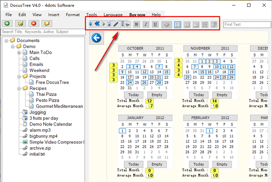Open the View menu
This screenshot has width=272, height=182.
pos(37,15)
